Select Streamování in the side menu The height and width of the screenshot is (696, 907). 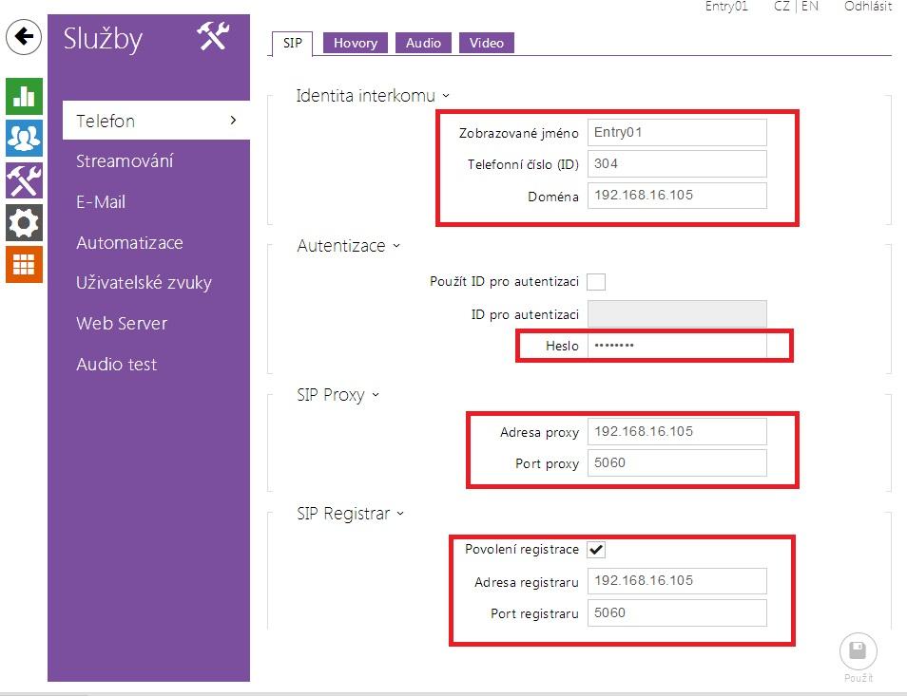pos(125,161)
